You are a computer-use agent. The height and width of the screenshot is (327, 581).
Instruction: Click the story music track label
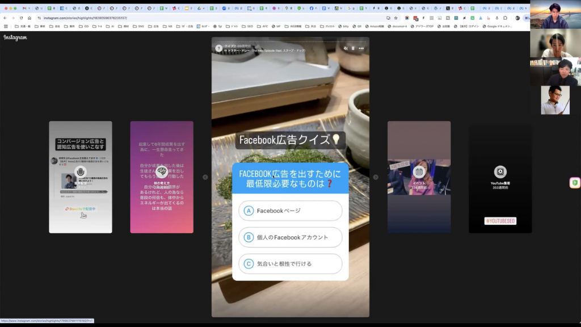pos(264,51)
